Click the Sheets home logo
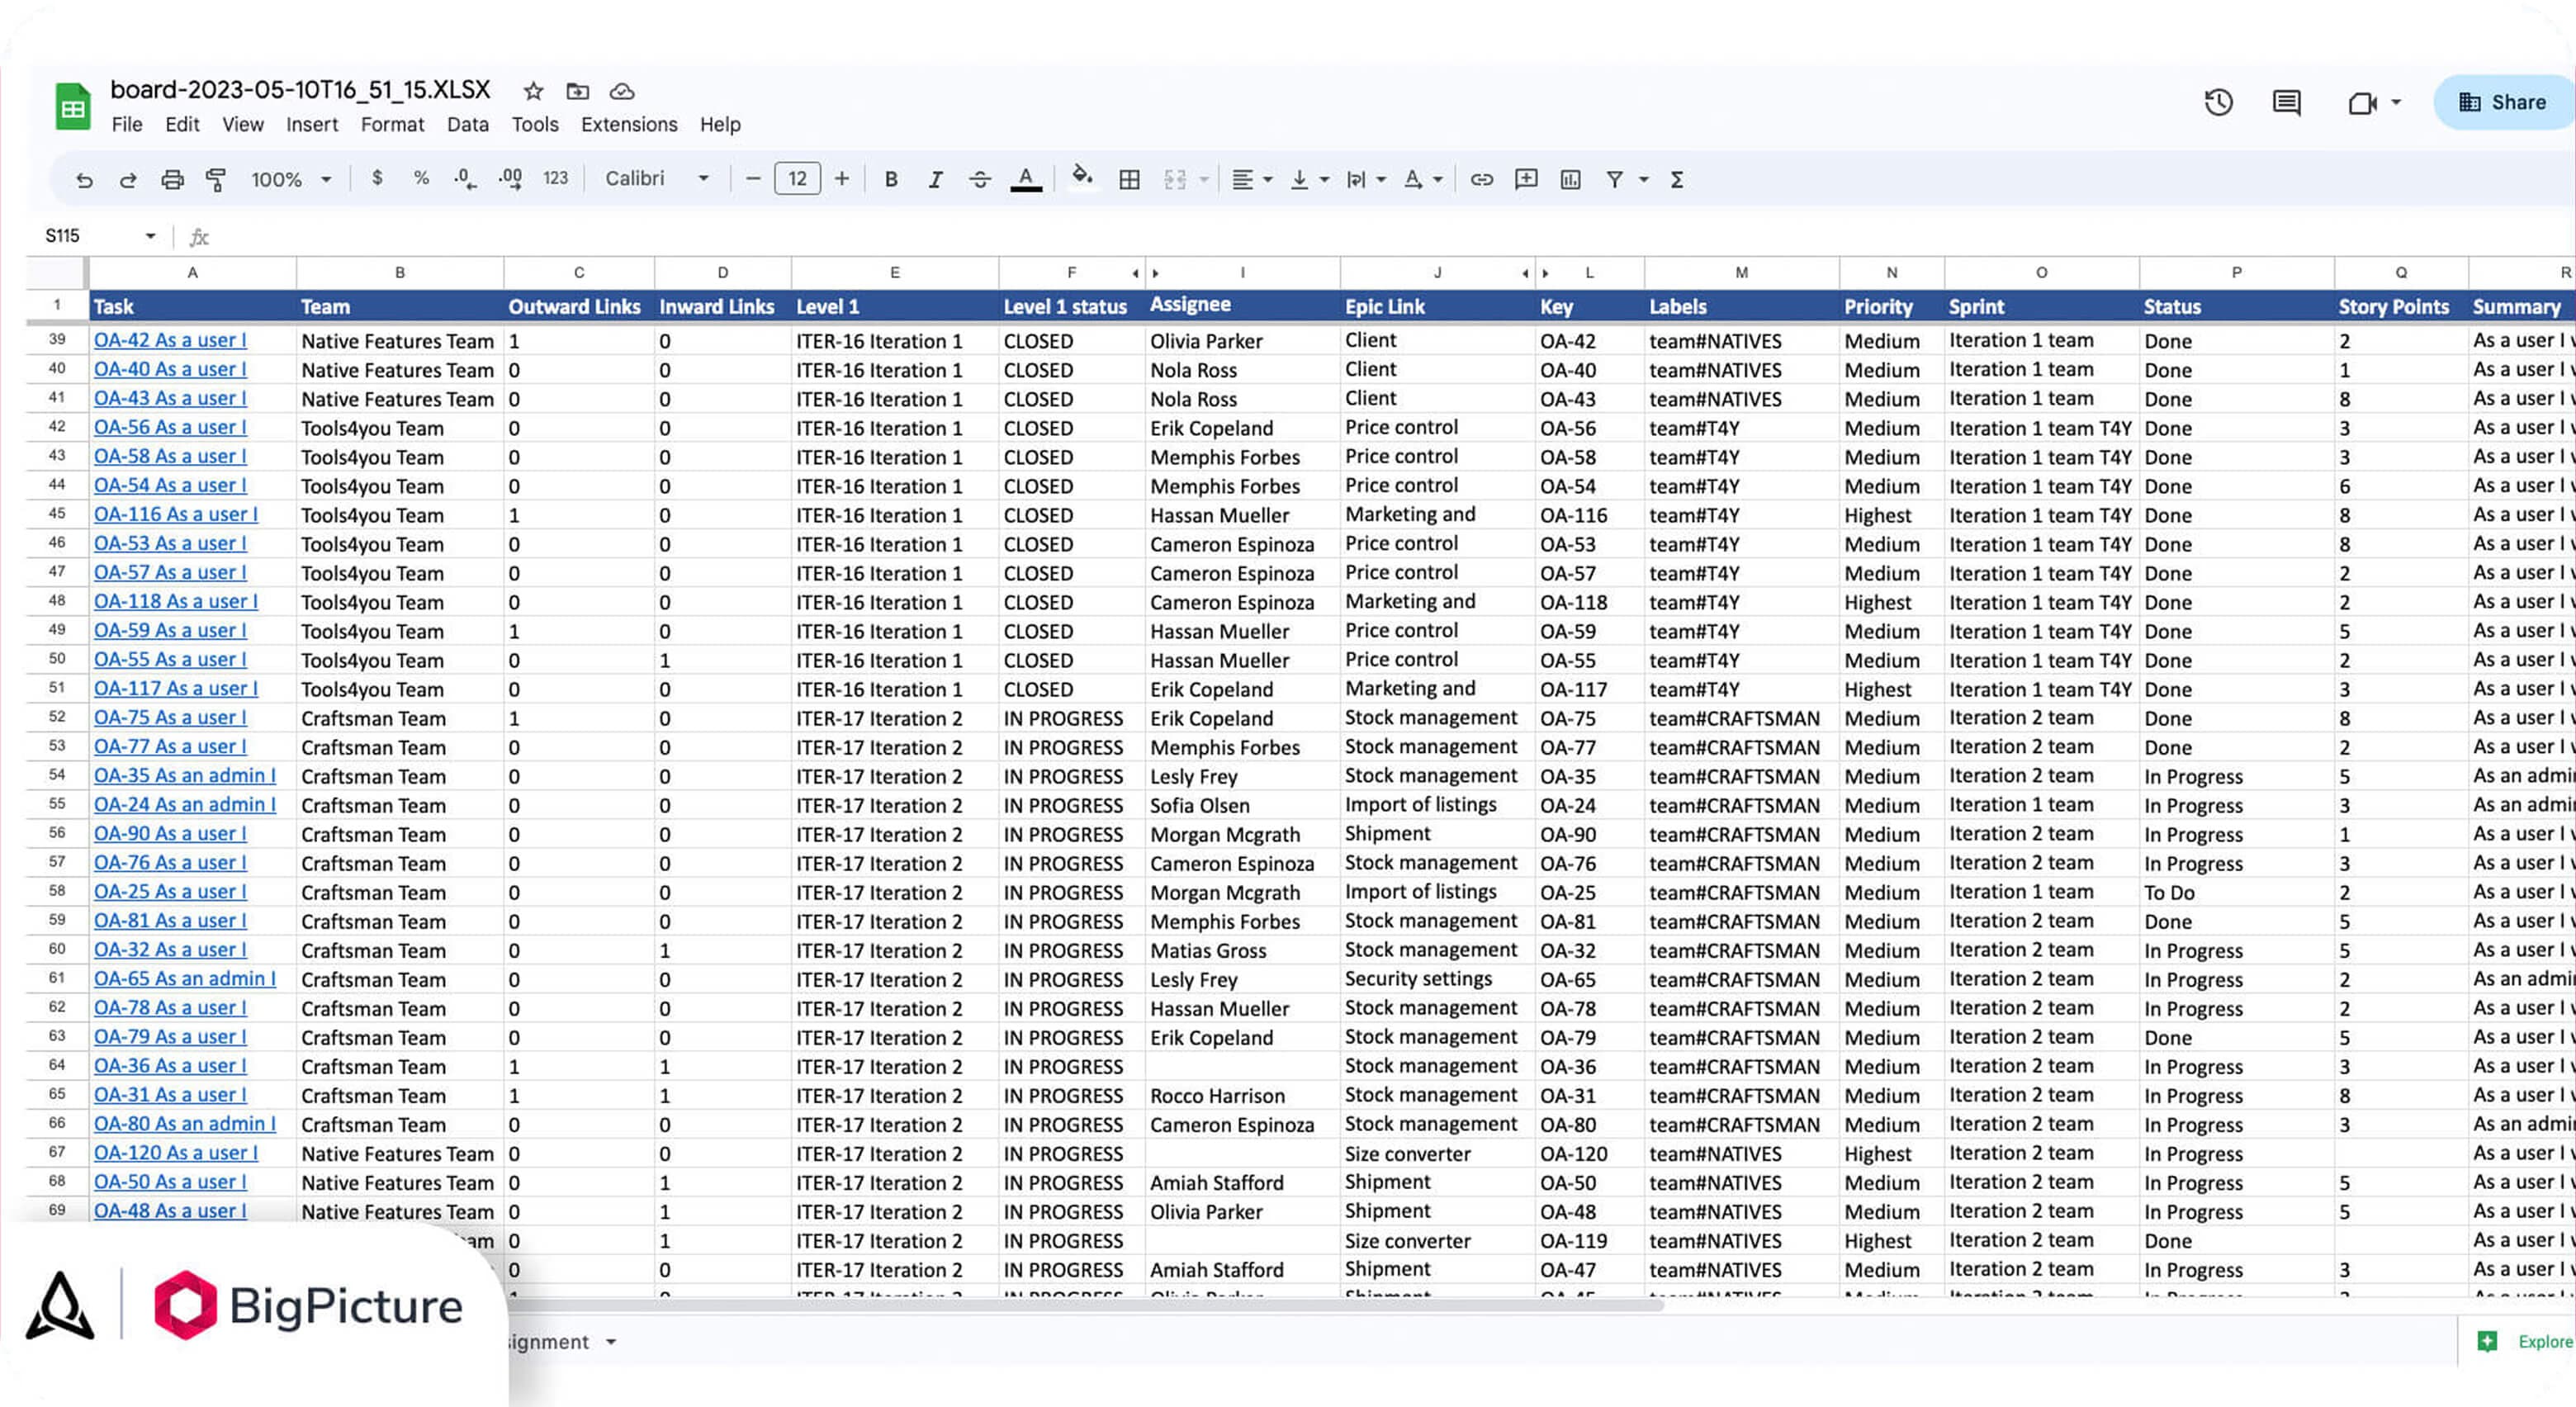This screenshot has width=2576, height=1407. pos(72,107)
